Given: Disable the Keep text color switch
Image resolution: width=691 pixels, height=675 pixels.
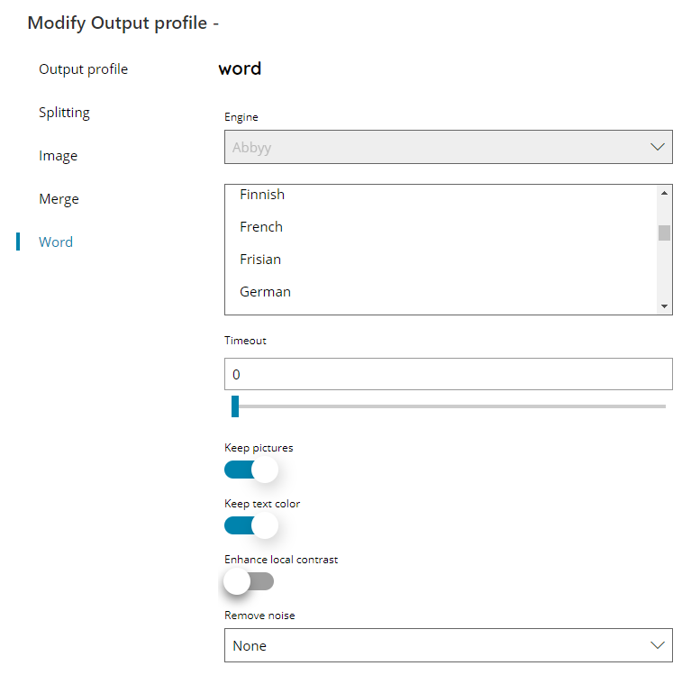Looking at the screenshot, I should 251,525.
